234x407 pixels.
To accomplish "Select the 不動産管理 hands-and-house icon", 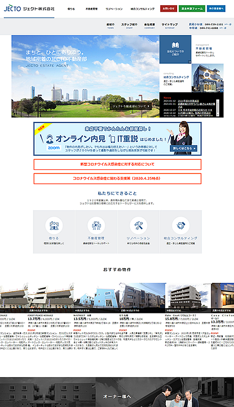I will click(96, 225).
